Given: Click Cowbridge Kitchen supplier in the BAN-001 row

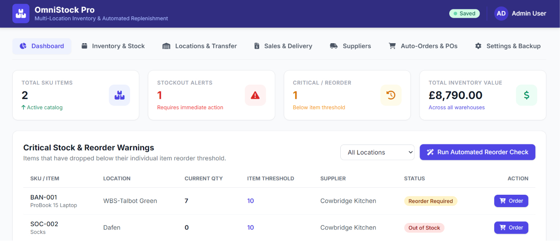Looking at the screenshot, I should click(348, 201).
